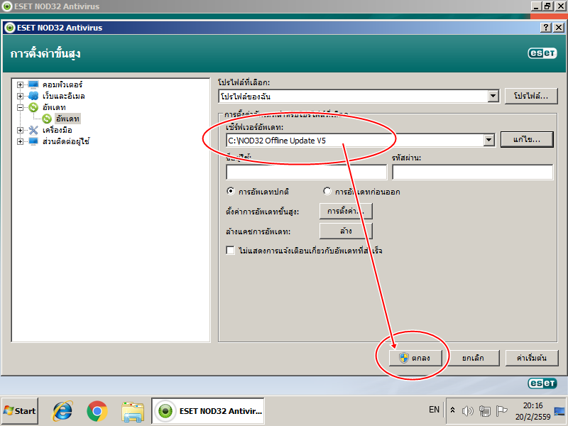This screenshot has height=426, width=568.
Task: Click the ESET logo in the dialog header
Action: 542,53
